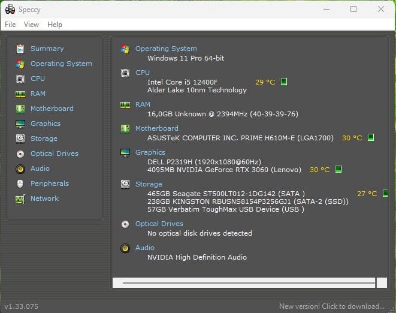Select Operating System in the sidebar
The height and width of the screenshot is (313, 396).
[x=61, y=64]
